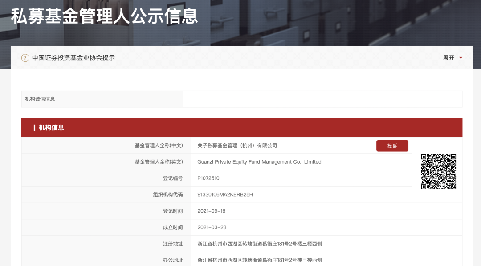
Task: Click registration number P1072510
Action: point(208,178)
